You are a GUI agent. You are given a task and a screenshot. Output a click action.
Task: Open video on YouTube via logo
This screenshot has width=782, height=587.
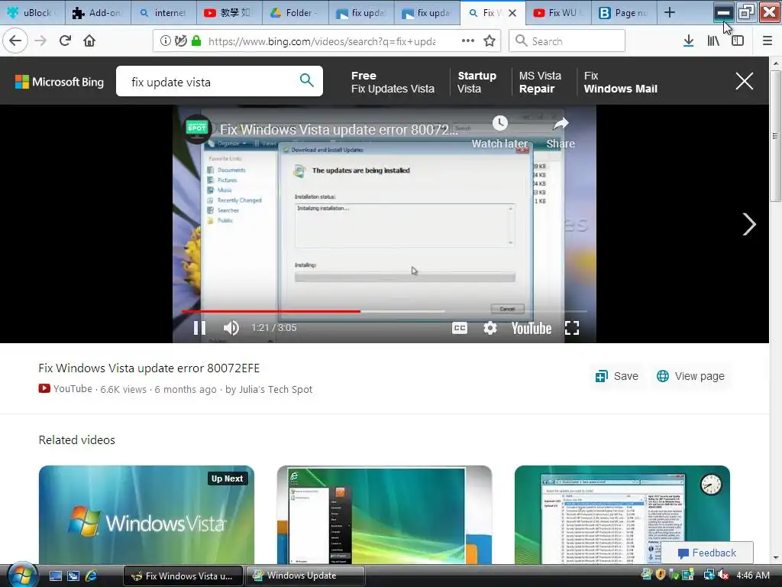(x=532, y=328)
